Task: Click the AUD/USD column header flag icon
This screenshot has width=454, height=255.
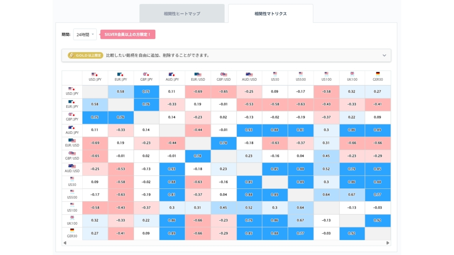Action: tap(249, 74)
